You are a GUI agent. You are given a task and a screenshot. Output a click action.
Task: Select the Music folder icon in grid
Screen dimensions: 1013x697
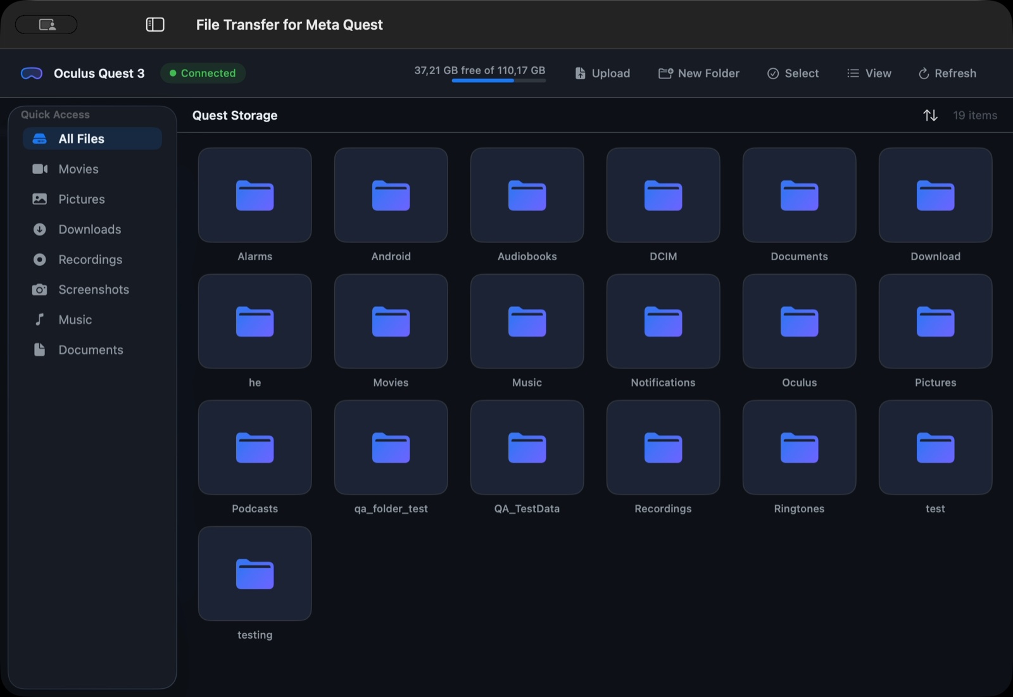click(527, 321)
